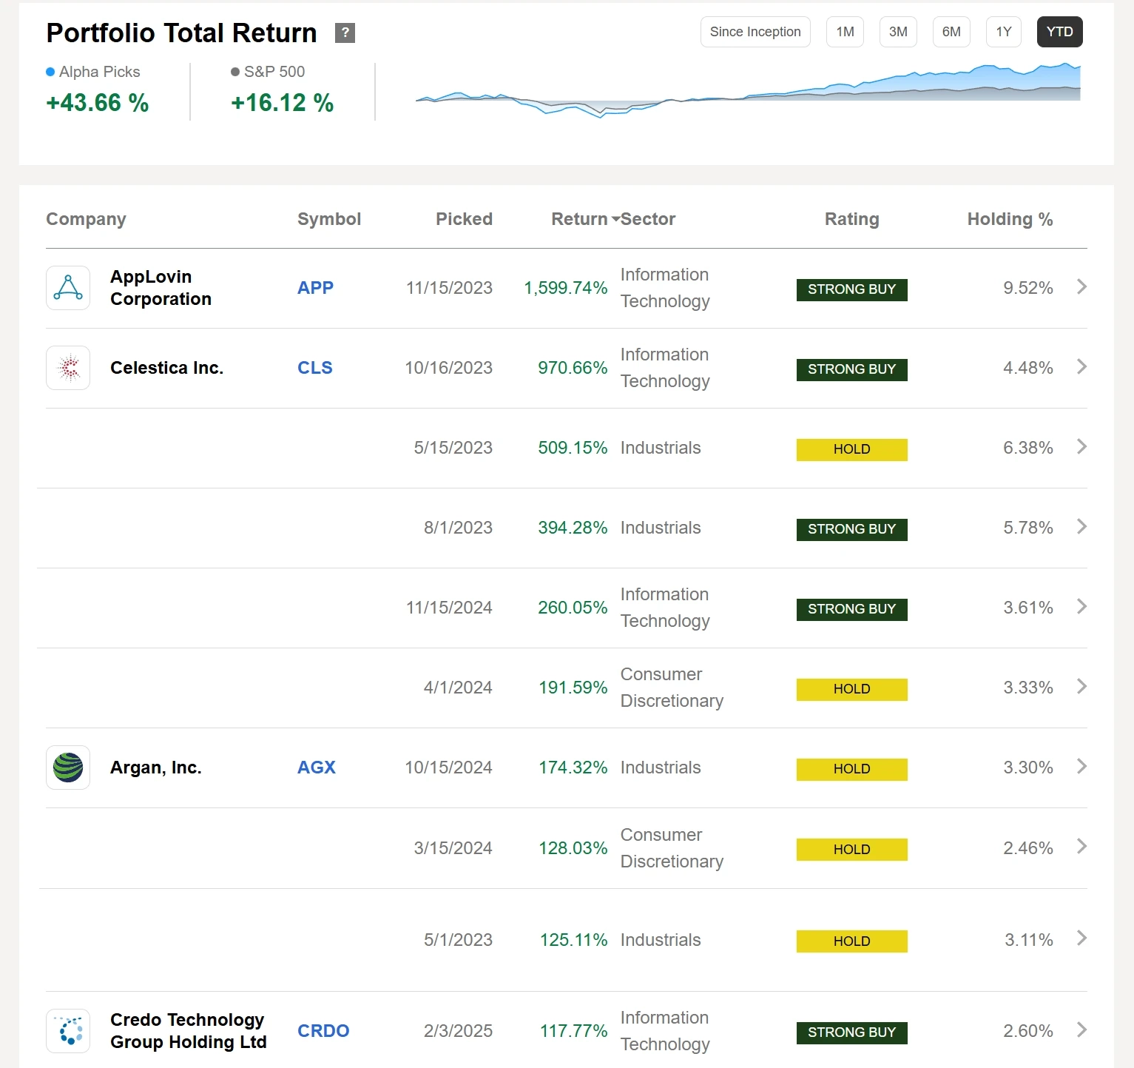
Task: Expand the Argan row chevron
Action: tap(1081, 767)
